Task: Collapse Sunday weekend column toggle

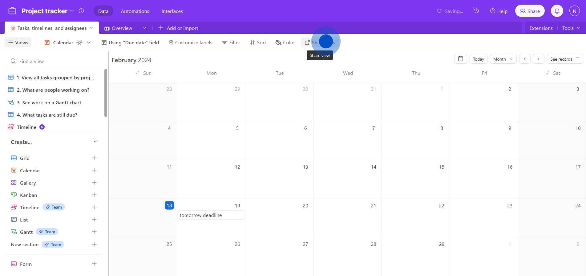Action: coord(138,73)
